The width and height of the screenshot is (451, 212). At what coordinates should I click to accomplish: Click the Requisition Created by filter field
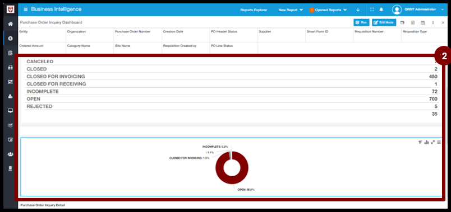click(186, 48)
